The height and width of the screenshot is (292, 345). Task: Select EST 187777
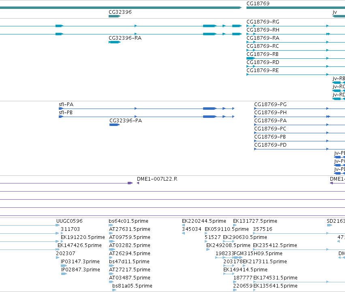(x=243, y=278)
